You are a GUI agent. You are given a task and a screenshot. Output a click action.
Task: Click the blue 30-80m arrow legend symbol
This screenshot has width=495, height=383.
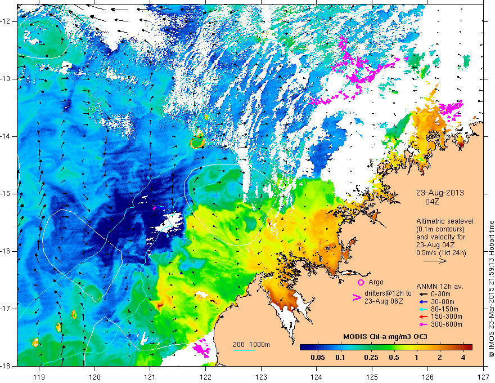[424, 302]
